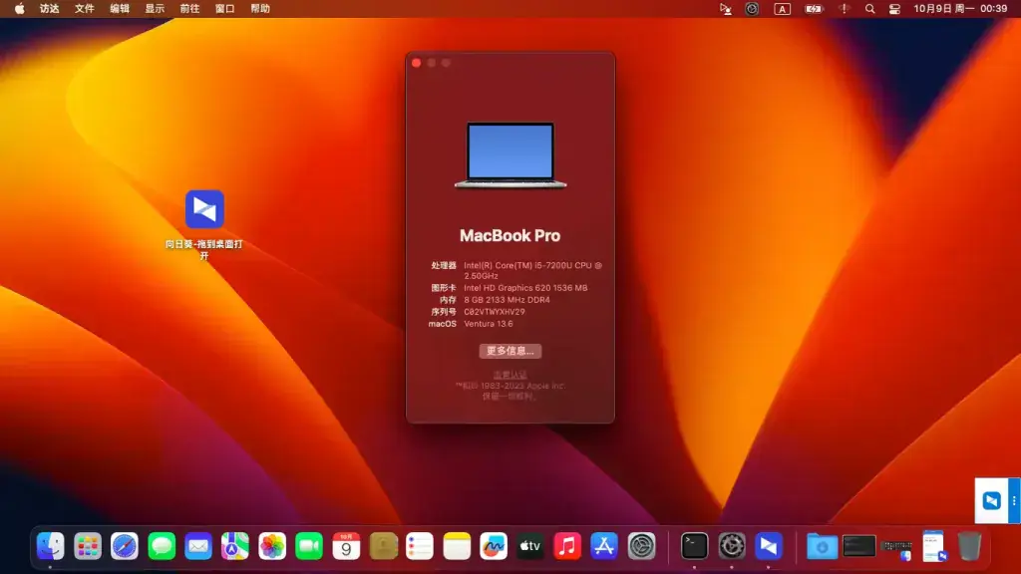
Task: Click Intel HD Graphics 620 text
Action: 525,288
